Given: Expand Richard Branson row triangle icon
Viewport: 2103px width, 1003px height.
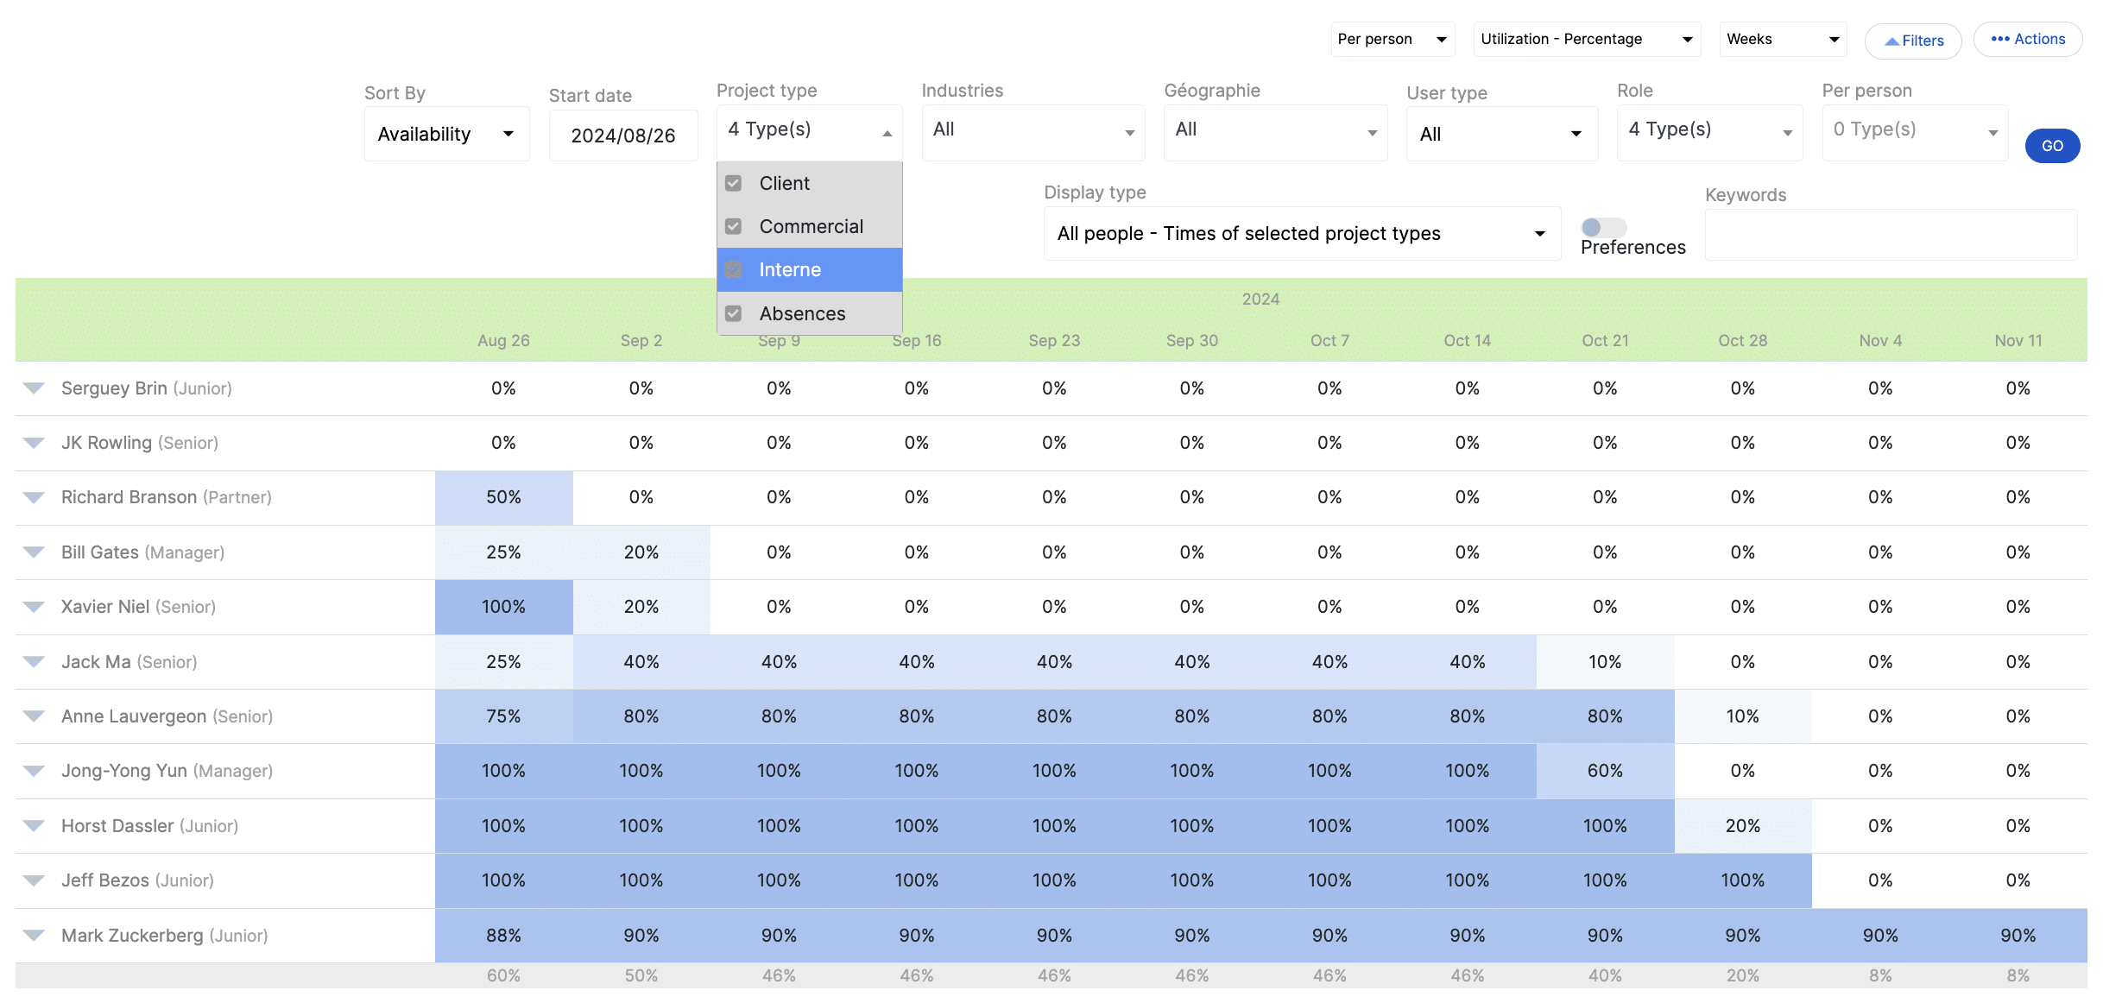Looking at the screenshot, I should click(x=34, y=497).
